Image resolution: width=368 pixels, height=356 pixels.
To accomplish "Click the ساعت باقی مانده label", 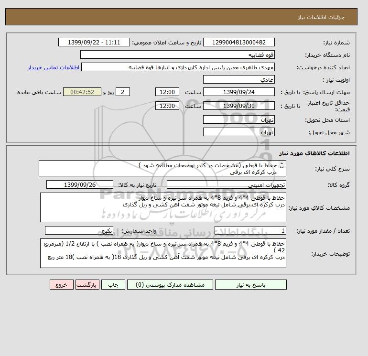I will pyautogui.click(x=39, y=92).
